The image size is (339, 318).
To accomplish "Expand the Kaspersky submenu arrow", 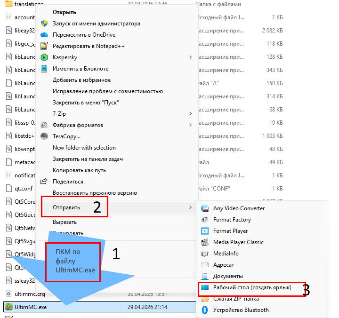I will (x=190, y=57).
